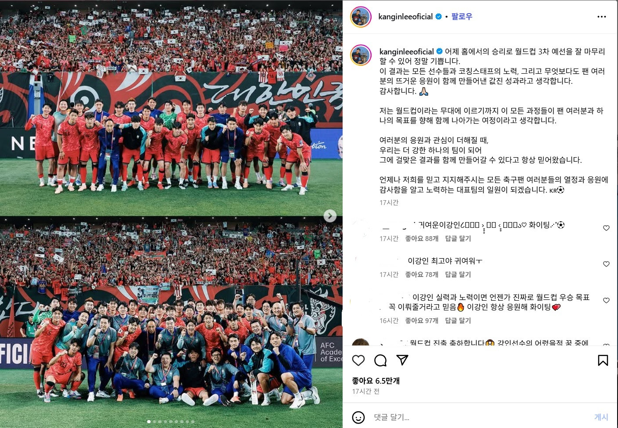Like the '귀여운이강인' comment
The height and width of the screenshot is (428, 618).
point(606,228)
